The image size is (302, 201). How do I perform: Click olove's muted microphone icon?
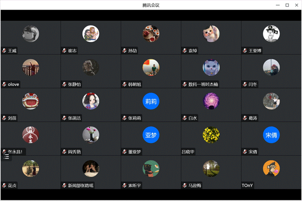click(4, 84)
